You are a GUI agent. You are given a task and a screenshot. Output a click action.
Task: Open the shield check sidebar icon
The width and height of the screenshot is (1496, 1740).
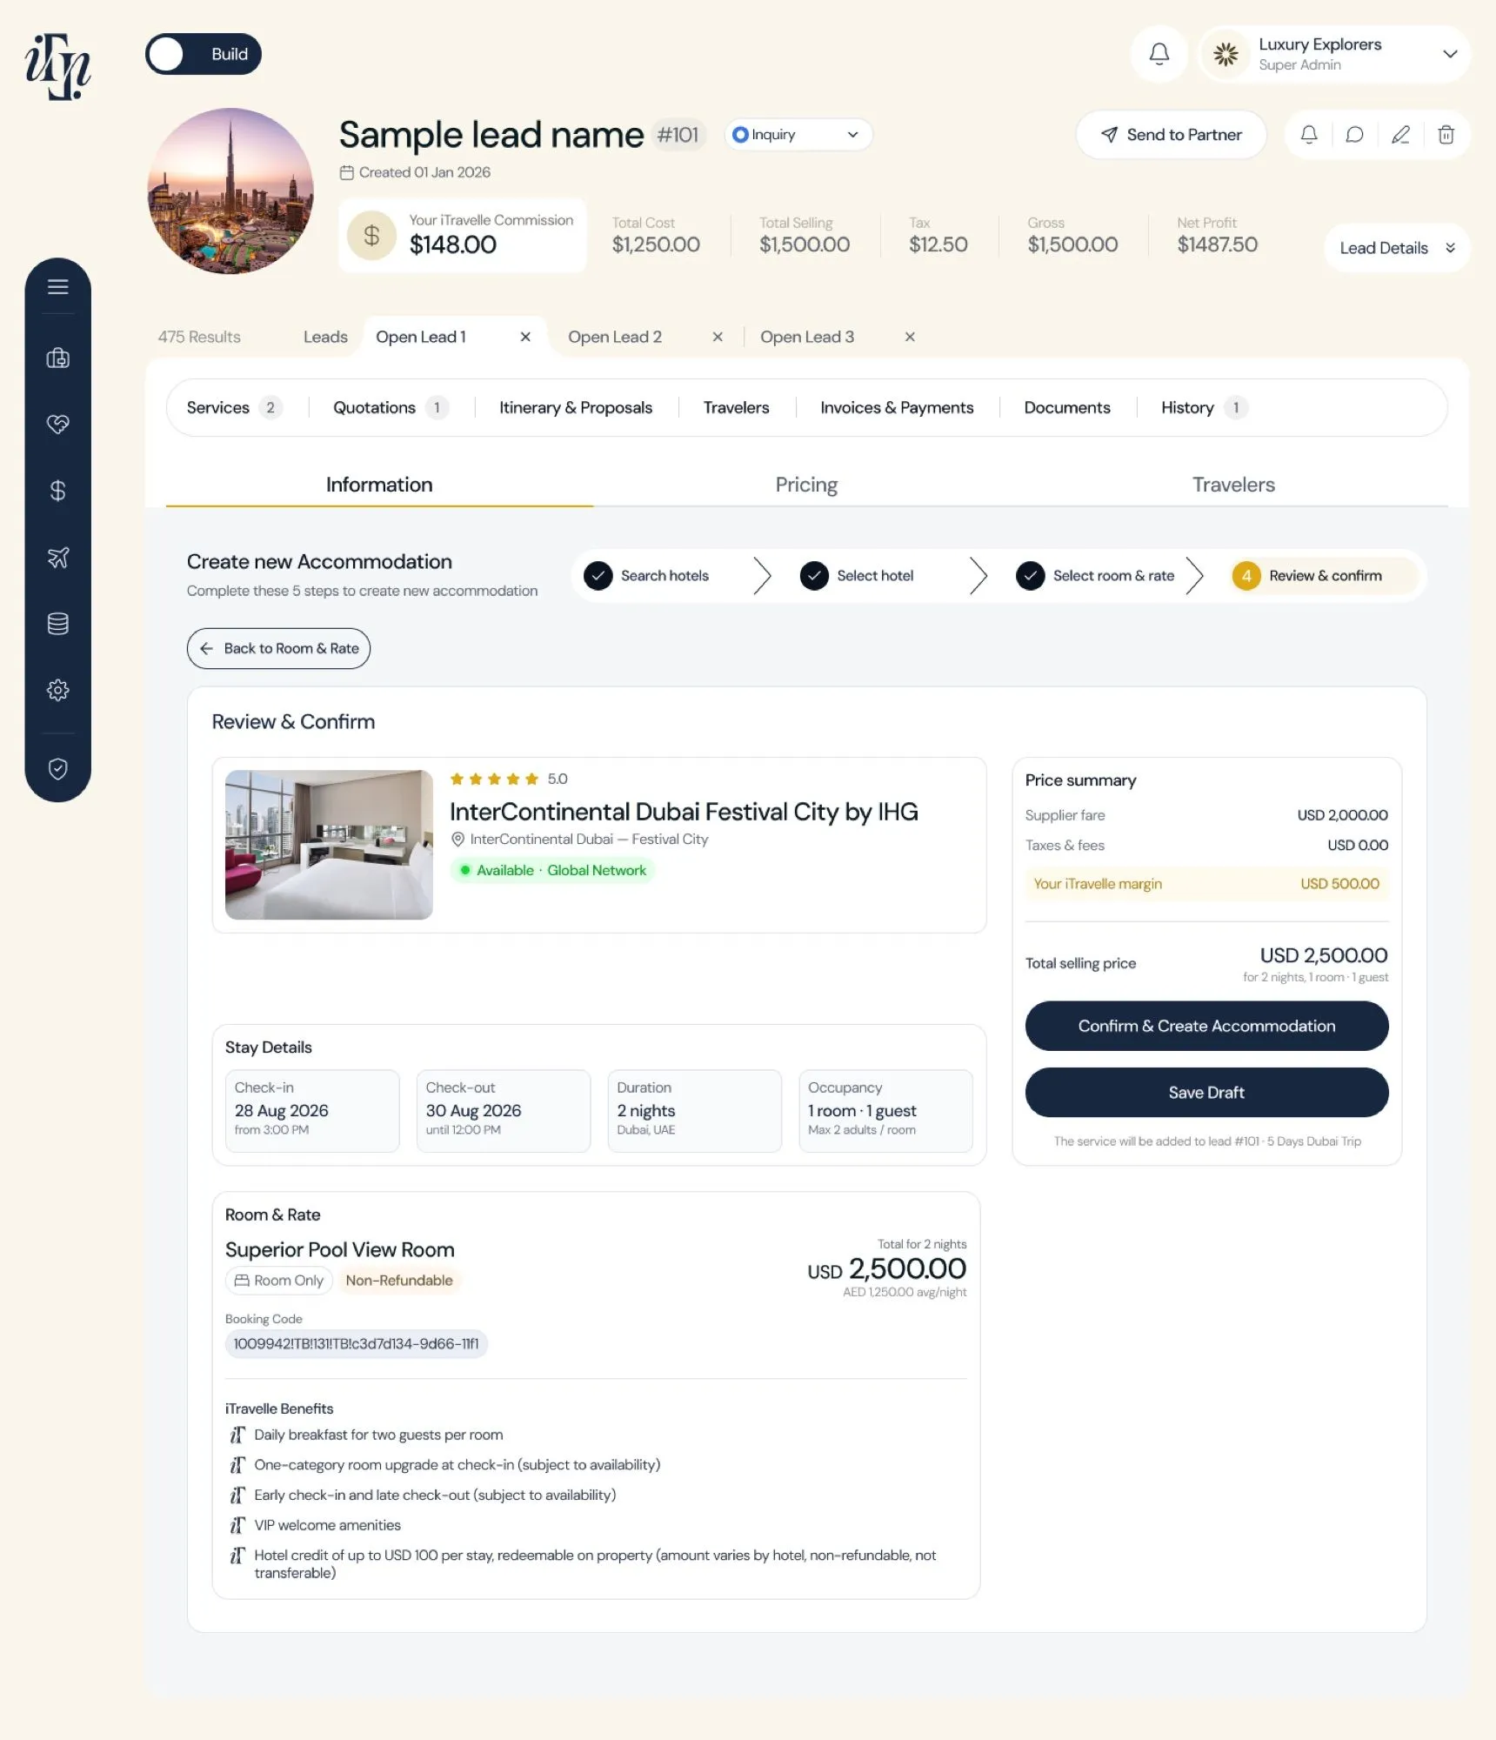[58, 769]
